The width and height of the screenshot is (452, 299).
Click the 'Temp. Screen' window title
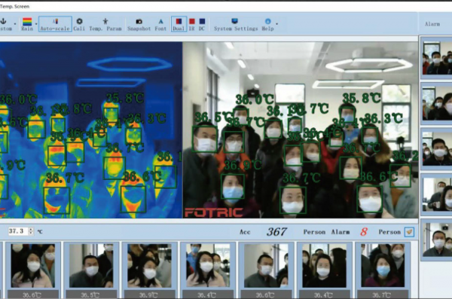tap(14, 6)
